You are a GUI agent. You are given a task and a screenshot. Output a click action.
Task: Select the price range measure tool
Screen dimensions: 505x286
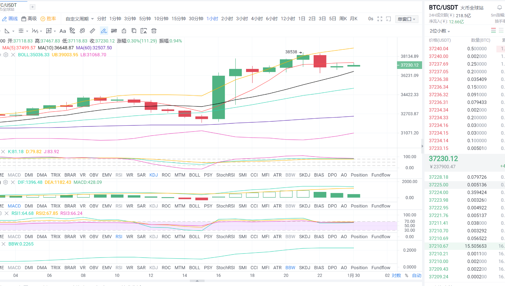point(72,31)
